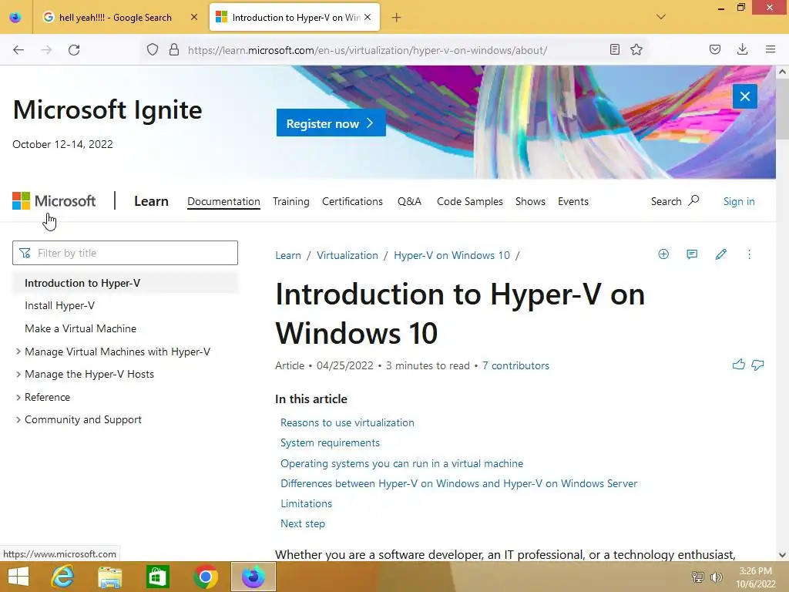Open the Training nav item

290,201
